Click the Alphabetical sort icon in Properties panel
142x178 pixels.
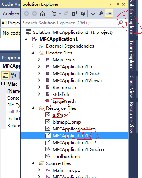click(14, 75)
